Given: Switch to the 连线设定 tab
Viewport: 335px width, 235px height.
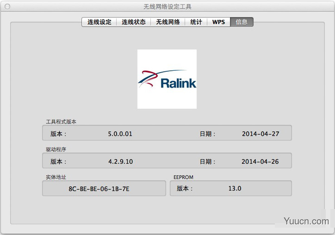Looking at the screenshot, I should (99, 22).
